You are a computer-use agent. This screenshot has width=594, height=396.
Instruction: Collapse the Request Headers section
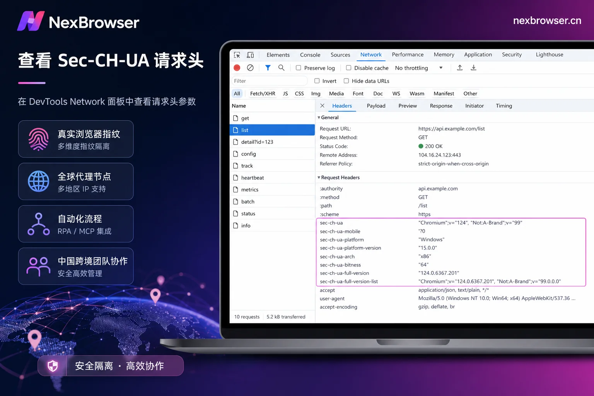click(x=319, y=178)
